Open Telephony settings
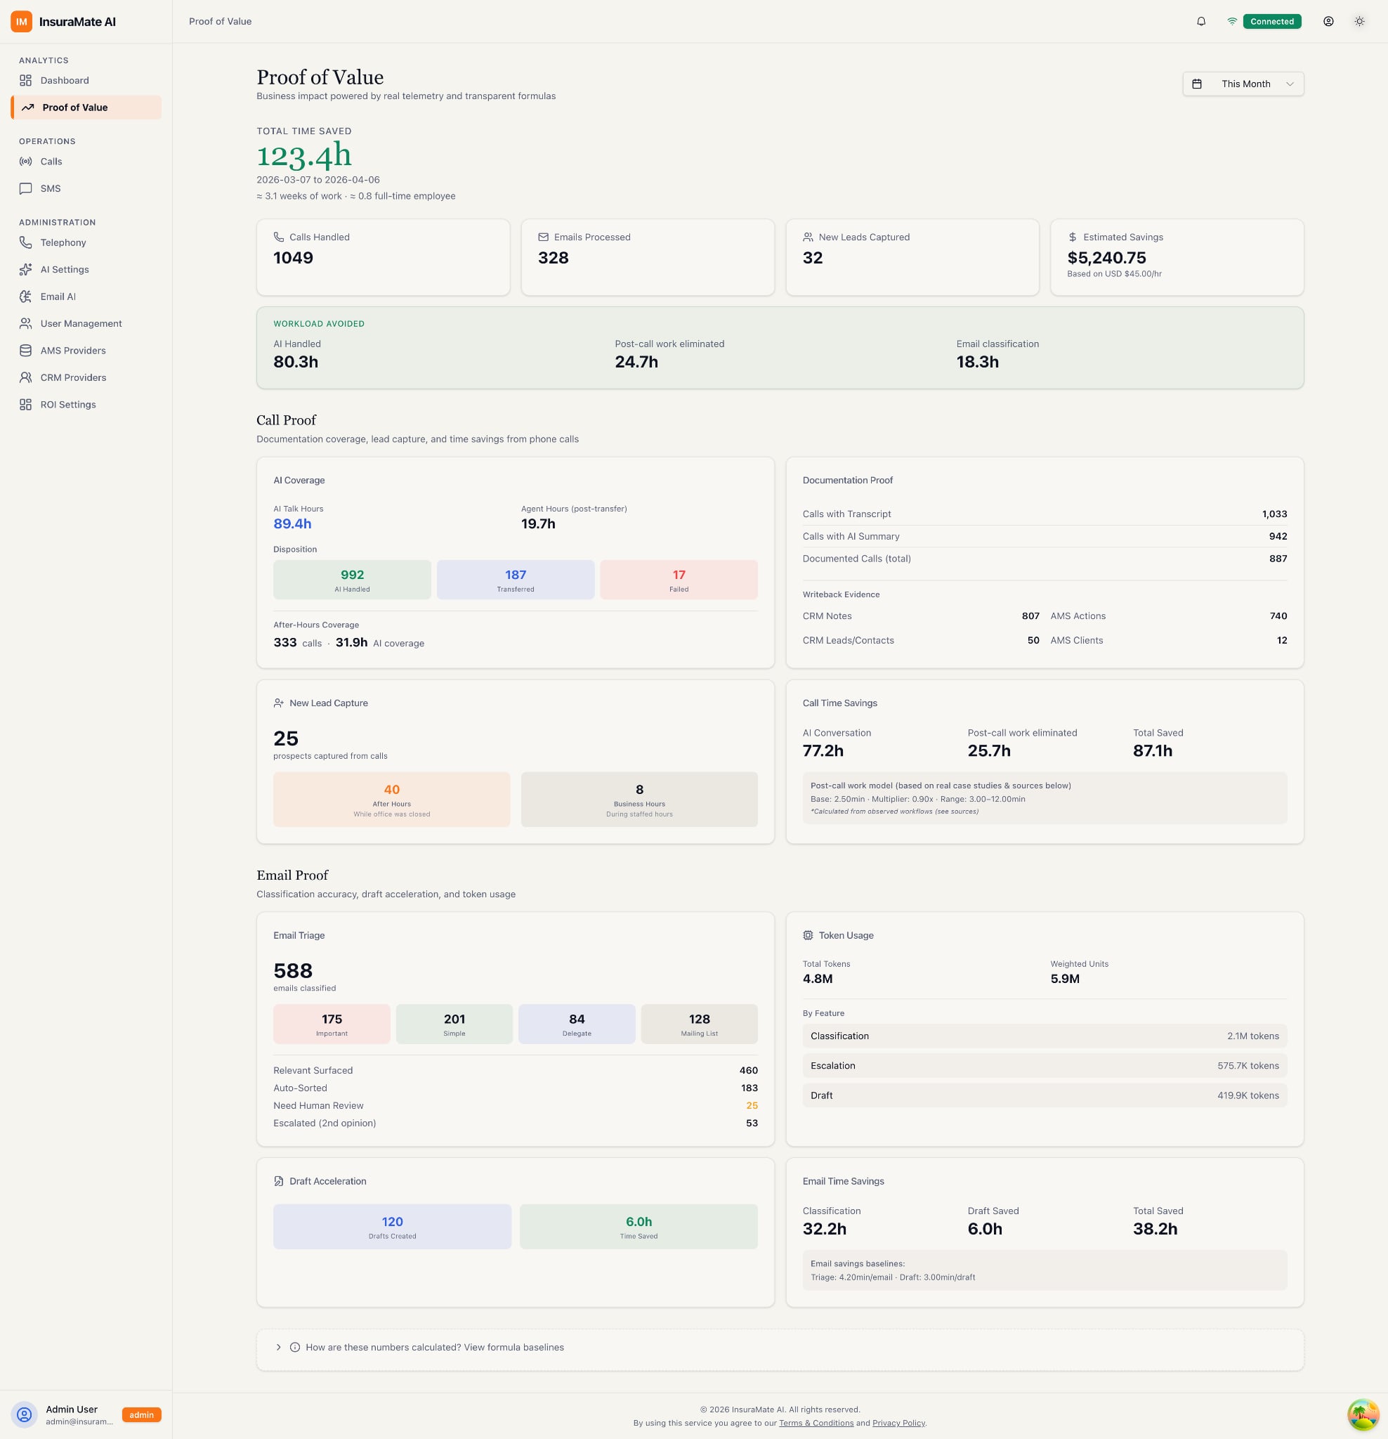 coord(63,242)
